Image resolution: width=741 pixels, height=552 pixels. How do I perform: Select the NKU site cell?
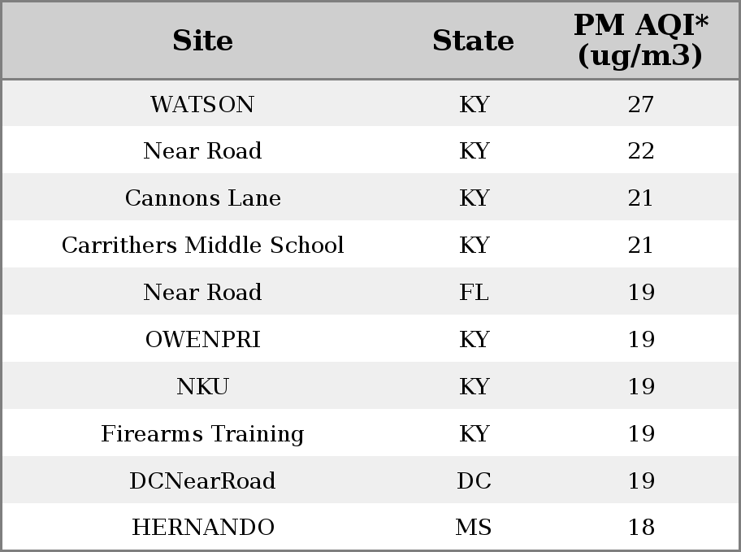[202, 386]
